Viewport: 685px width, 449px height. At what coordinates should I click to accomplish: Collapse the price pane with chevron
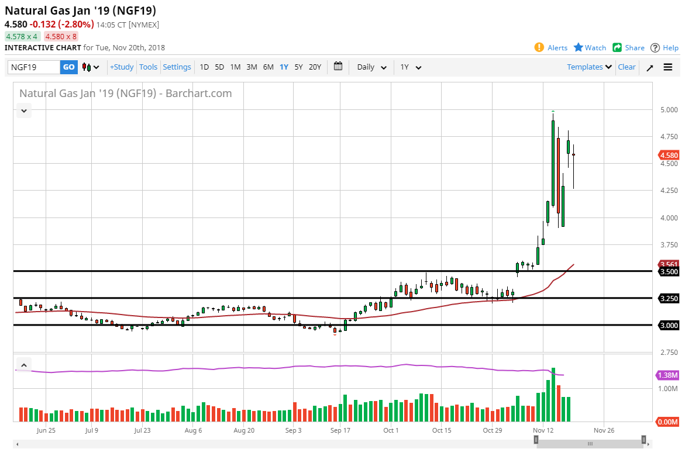click(x=23, y=110)
